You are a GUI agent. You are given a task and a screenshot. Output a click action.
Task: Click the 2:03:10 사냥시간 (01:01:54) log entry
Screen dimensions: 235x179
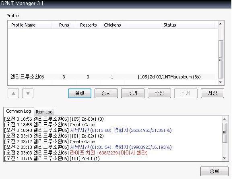[x=88, y=147]
